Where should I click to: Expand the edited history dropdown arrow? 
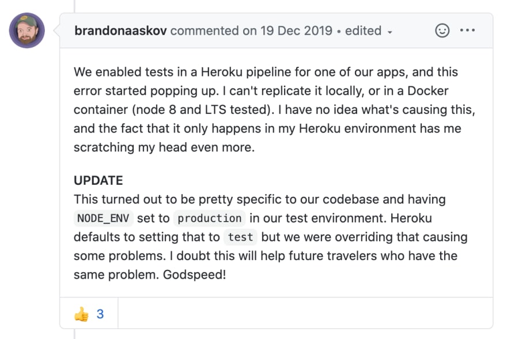pyautogui.click(x=390, y=32)
